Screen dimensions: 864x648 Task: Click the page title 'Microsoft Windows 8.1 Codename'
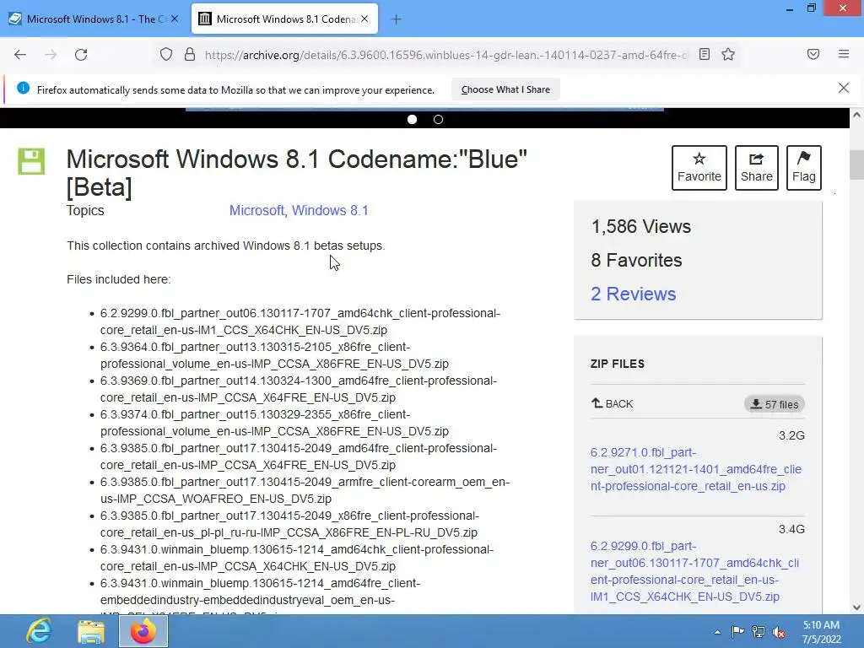tap(296, 173)
